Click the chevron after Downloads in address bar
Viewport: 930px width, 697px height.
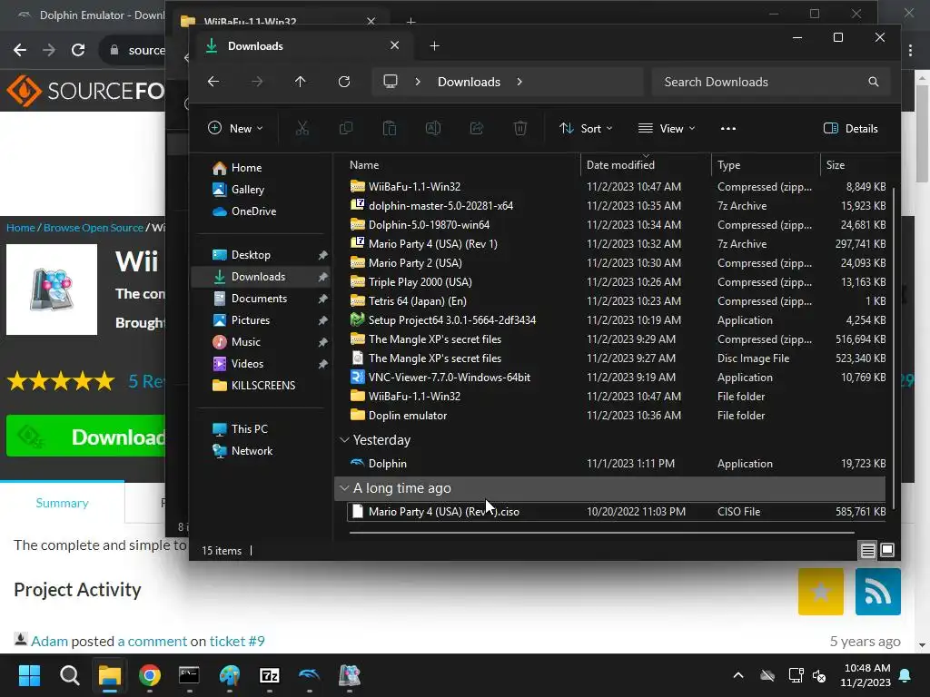[x=519, y=82]
